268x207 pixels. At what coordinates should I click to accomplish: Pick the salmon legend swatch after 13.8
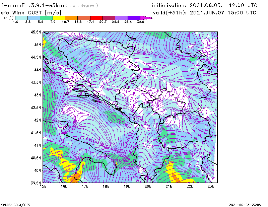[84, 18]
